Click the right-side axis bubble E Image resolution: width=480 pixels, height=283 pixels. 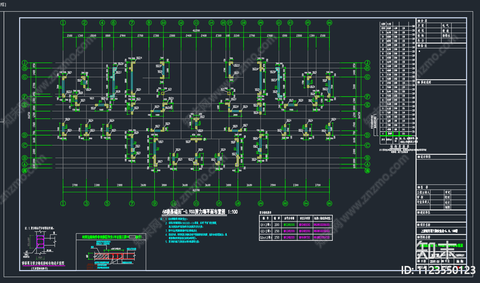coord(367,105)
